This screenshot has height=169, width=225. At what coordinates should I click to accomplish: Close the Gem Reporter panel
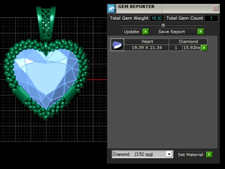216,8
